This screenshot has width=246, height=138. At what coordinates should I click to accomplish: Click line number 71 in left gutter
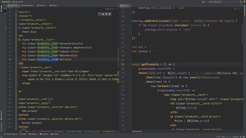tap(10, 59)
